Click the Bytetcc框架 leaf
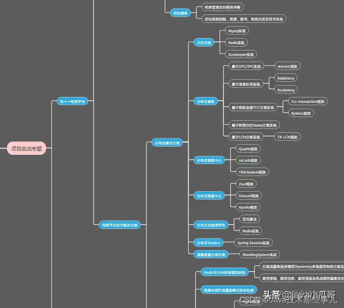The height and width of the screenshot is (308, 344). coord(301,113)
